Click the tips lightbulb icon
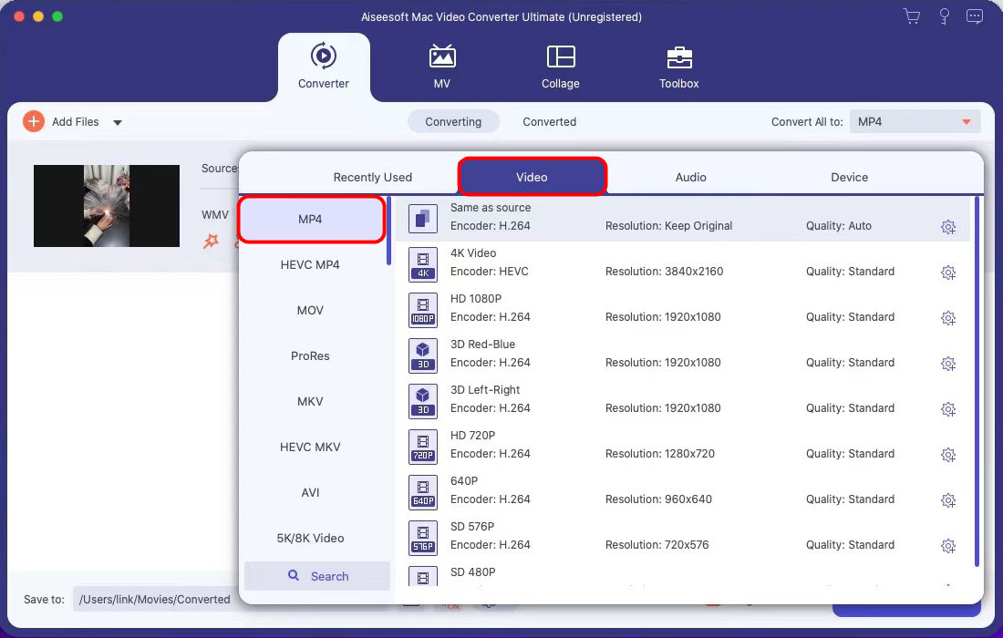This screenshot has height=638, width=1003. click(x=944, y=15)
